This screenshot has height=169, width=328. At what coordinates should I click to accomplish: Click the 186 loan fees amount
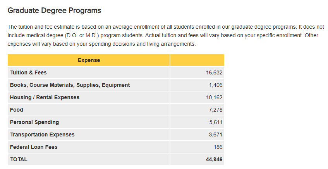click(x=218, y=147)
